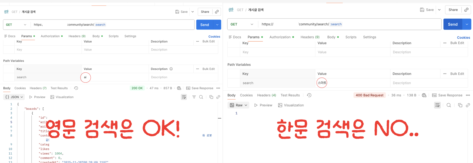Expand Save options arrow in left window

click(x=192, y=12)
